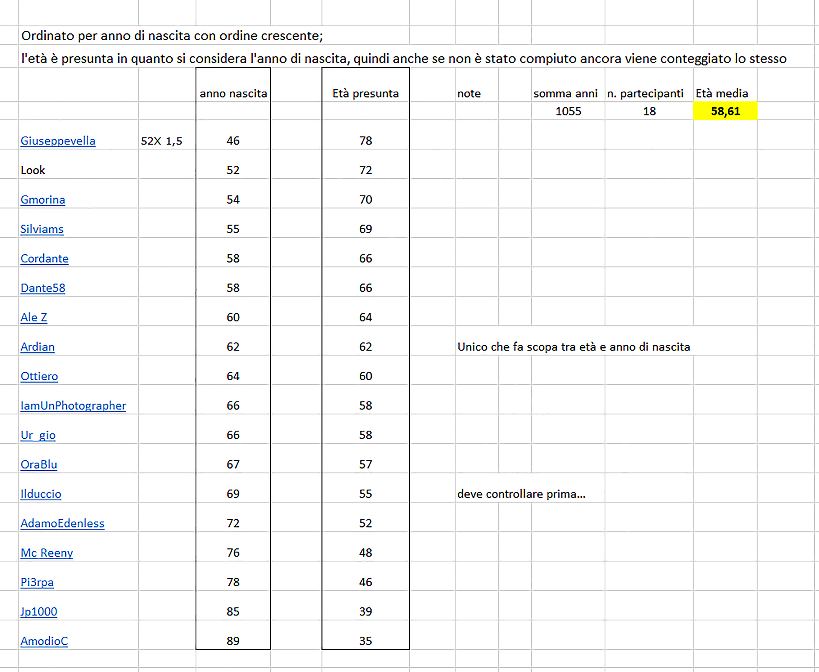
Task: Click the Dante58 link
Action: click(x=43, y=288)
